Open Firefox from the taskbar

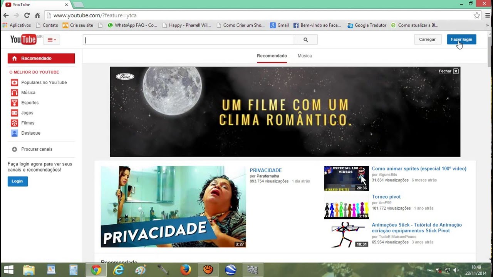coord(186,270)
